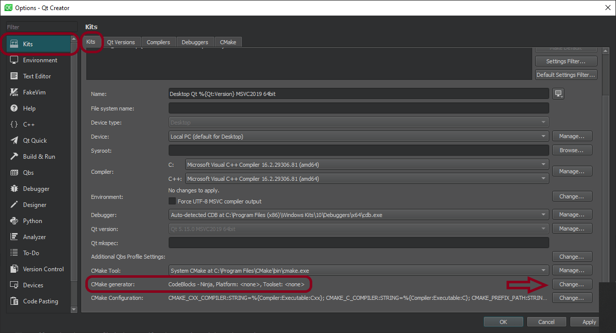Select the C++ braces category icon
Screen dimensions: 616x333
click(x=14, y=125)
